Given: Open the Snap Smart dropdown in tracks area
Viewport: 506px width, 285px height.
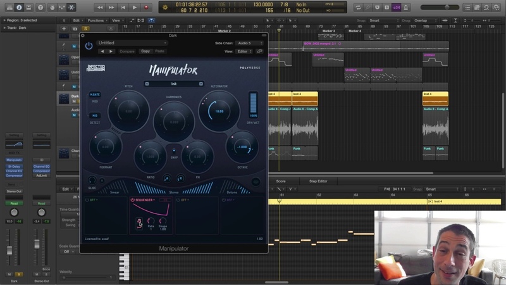Looking at the screenshot, I should click(x=384, y=20).
